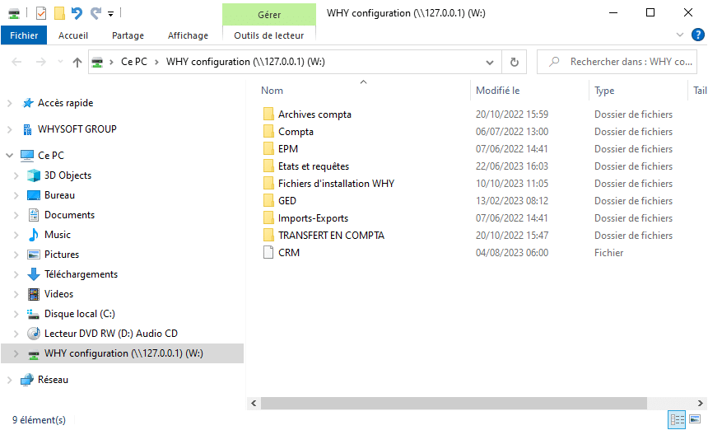Click the Lecteur DVD RW (D:) disc icon
708x430 pixels.
click(34, 334)
